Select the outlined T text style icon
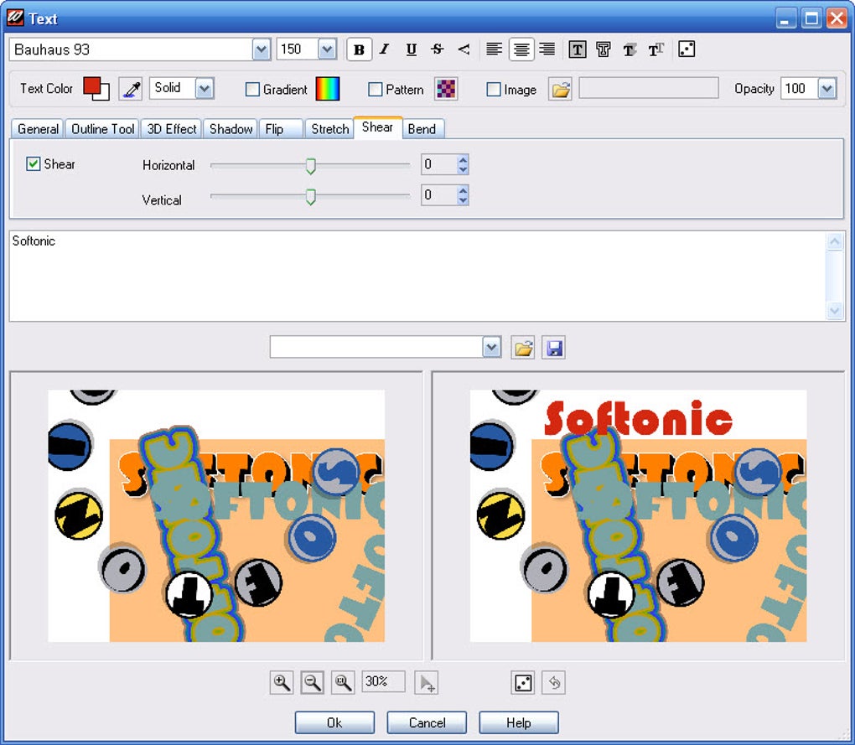 coord(603,49)
